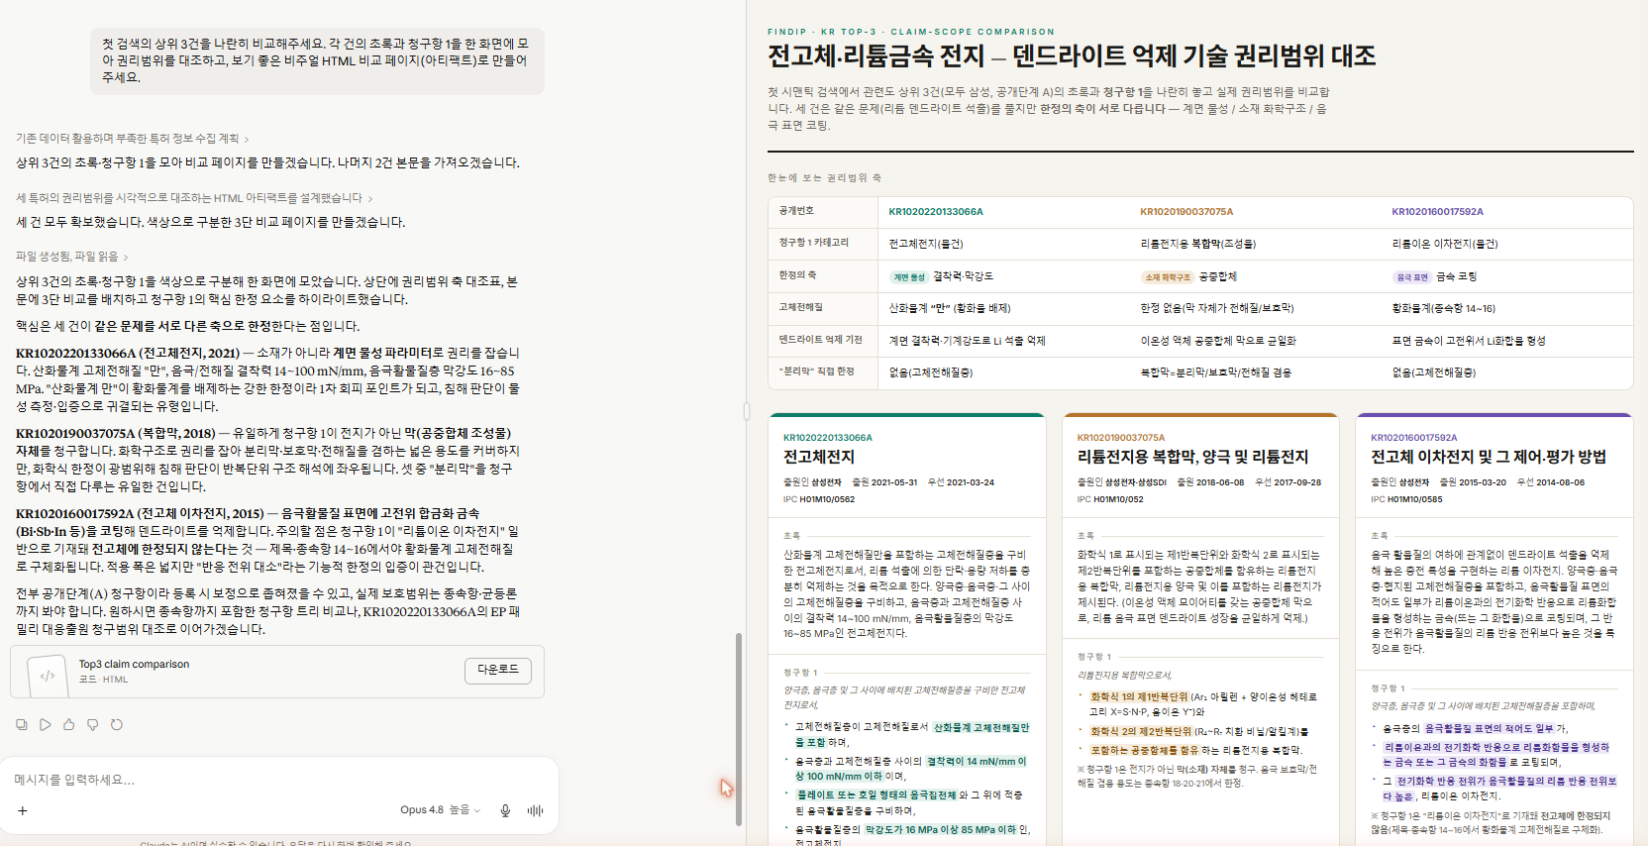The width and height of the screenshot is (1648, 846).
Task: Click the green '계면 물성' tag
Action: tap(908, 277)
